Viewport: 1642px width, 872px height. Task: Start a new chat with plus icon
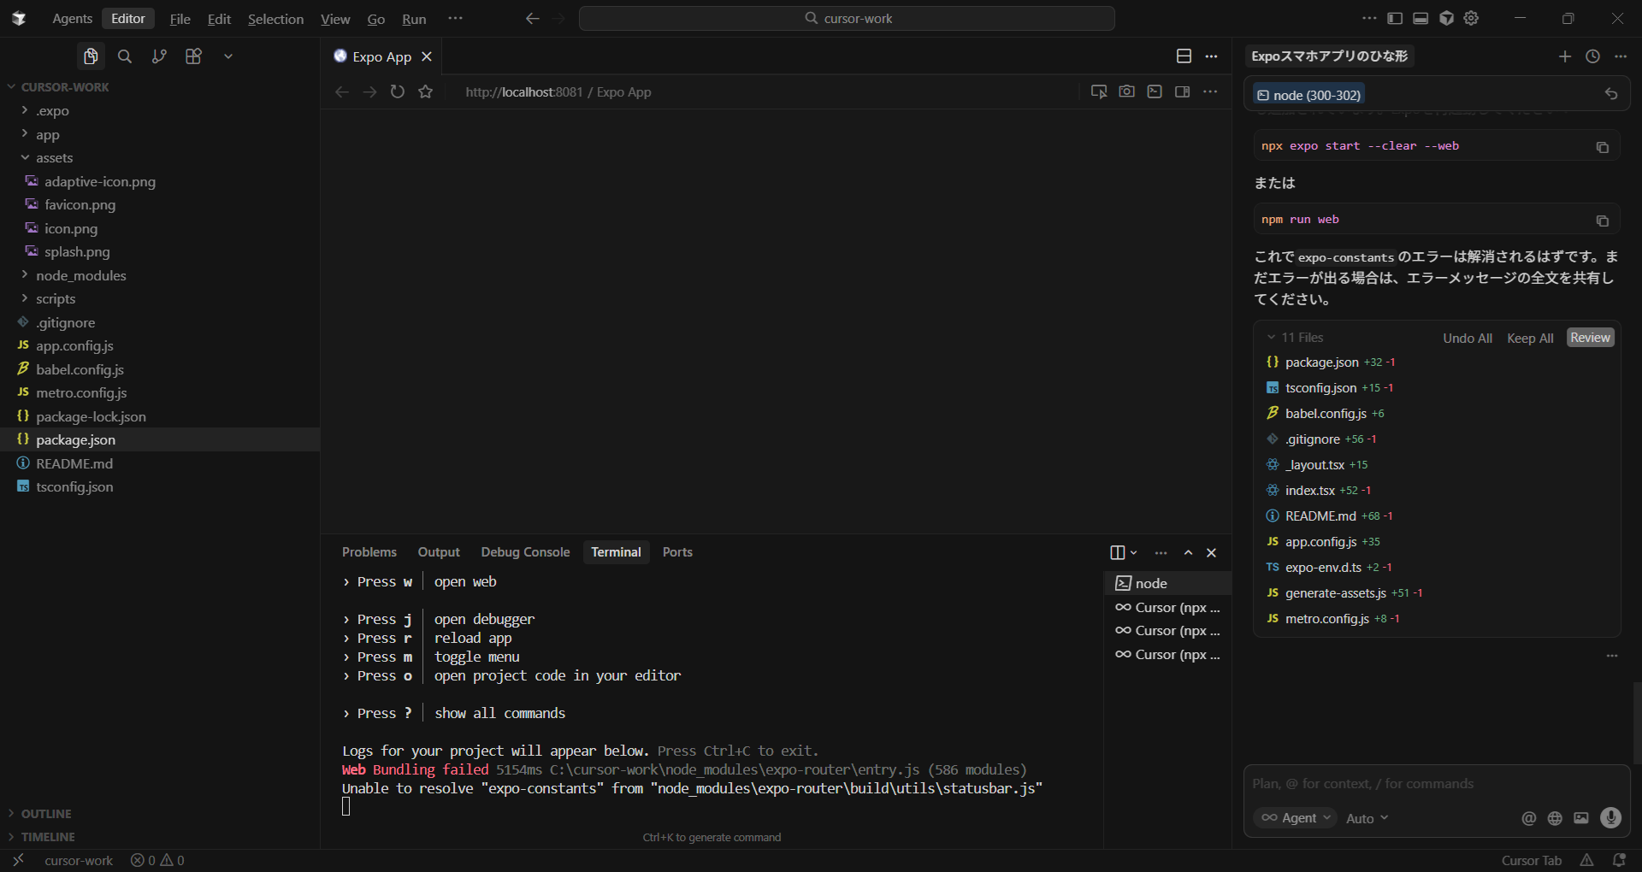1564,56
